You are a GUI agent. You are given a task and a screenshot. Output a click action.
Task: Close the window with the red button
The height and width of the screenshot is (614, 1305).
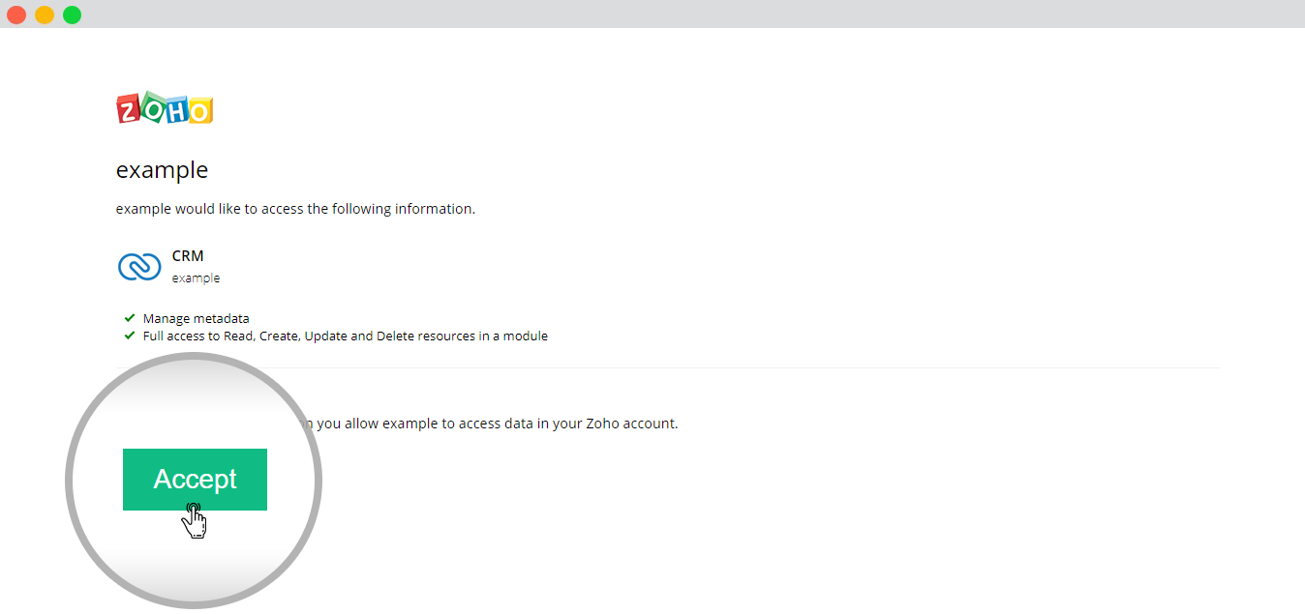tap(16, 15)
